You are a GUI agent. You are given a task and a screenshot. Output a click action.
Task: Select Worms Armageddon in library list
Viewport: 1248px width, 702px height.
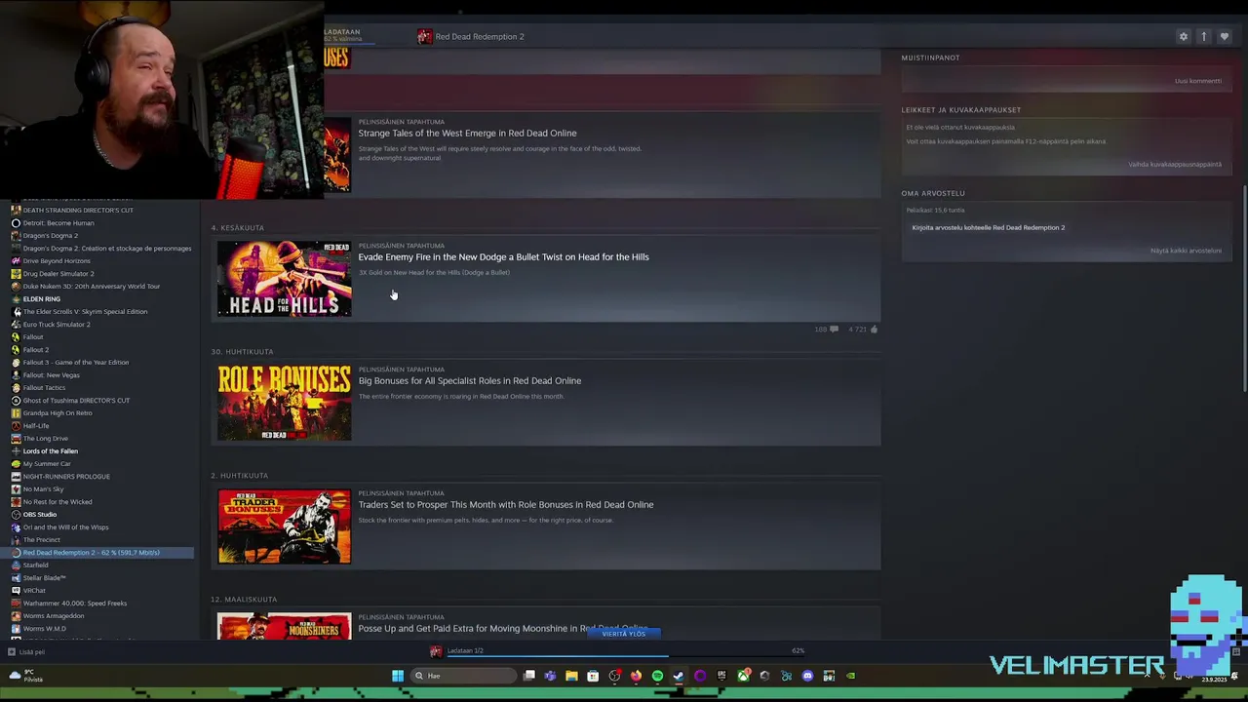[54, 616]
